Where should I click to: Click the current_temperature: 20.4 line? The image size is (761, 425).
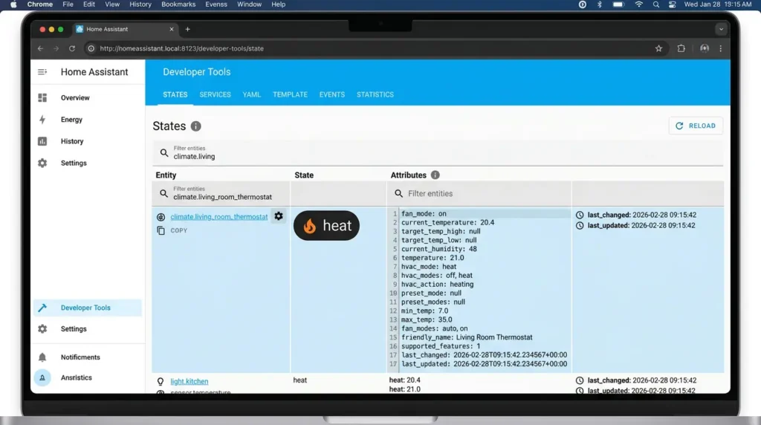coord(447,222)
